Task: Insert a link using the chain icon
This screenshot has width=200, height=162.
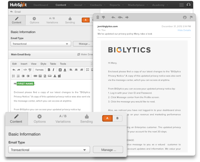Action: click(x=35, y=76)
